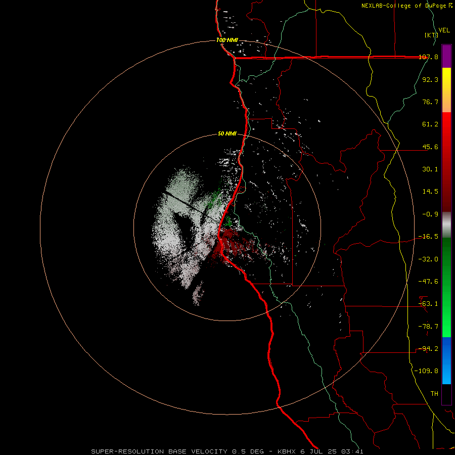455x455 pixels.
Task: Click the blue segment of the color bar
Action: tap(446, 360)
